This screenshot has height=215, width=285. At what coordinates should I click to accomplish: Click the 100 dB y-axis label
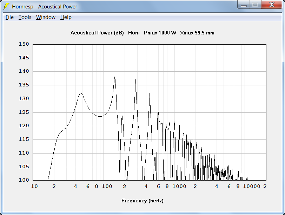coord(24,180)
